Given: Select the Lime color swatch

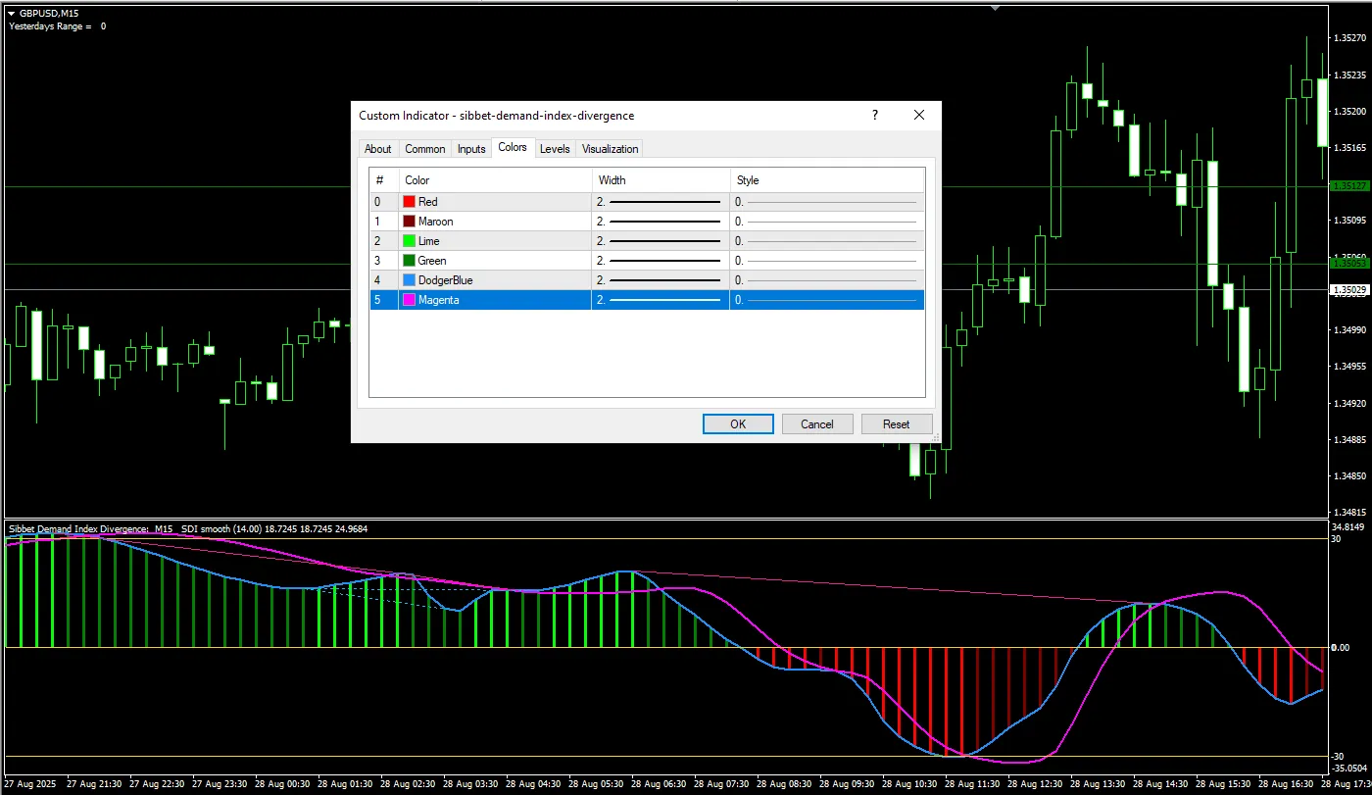Looking at the screenshot, I should coord(410,241).
